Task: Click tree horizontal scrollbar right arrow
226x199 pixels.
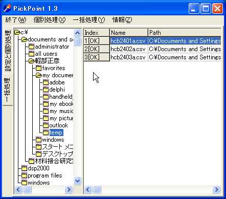Action: point(69,190)
